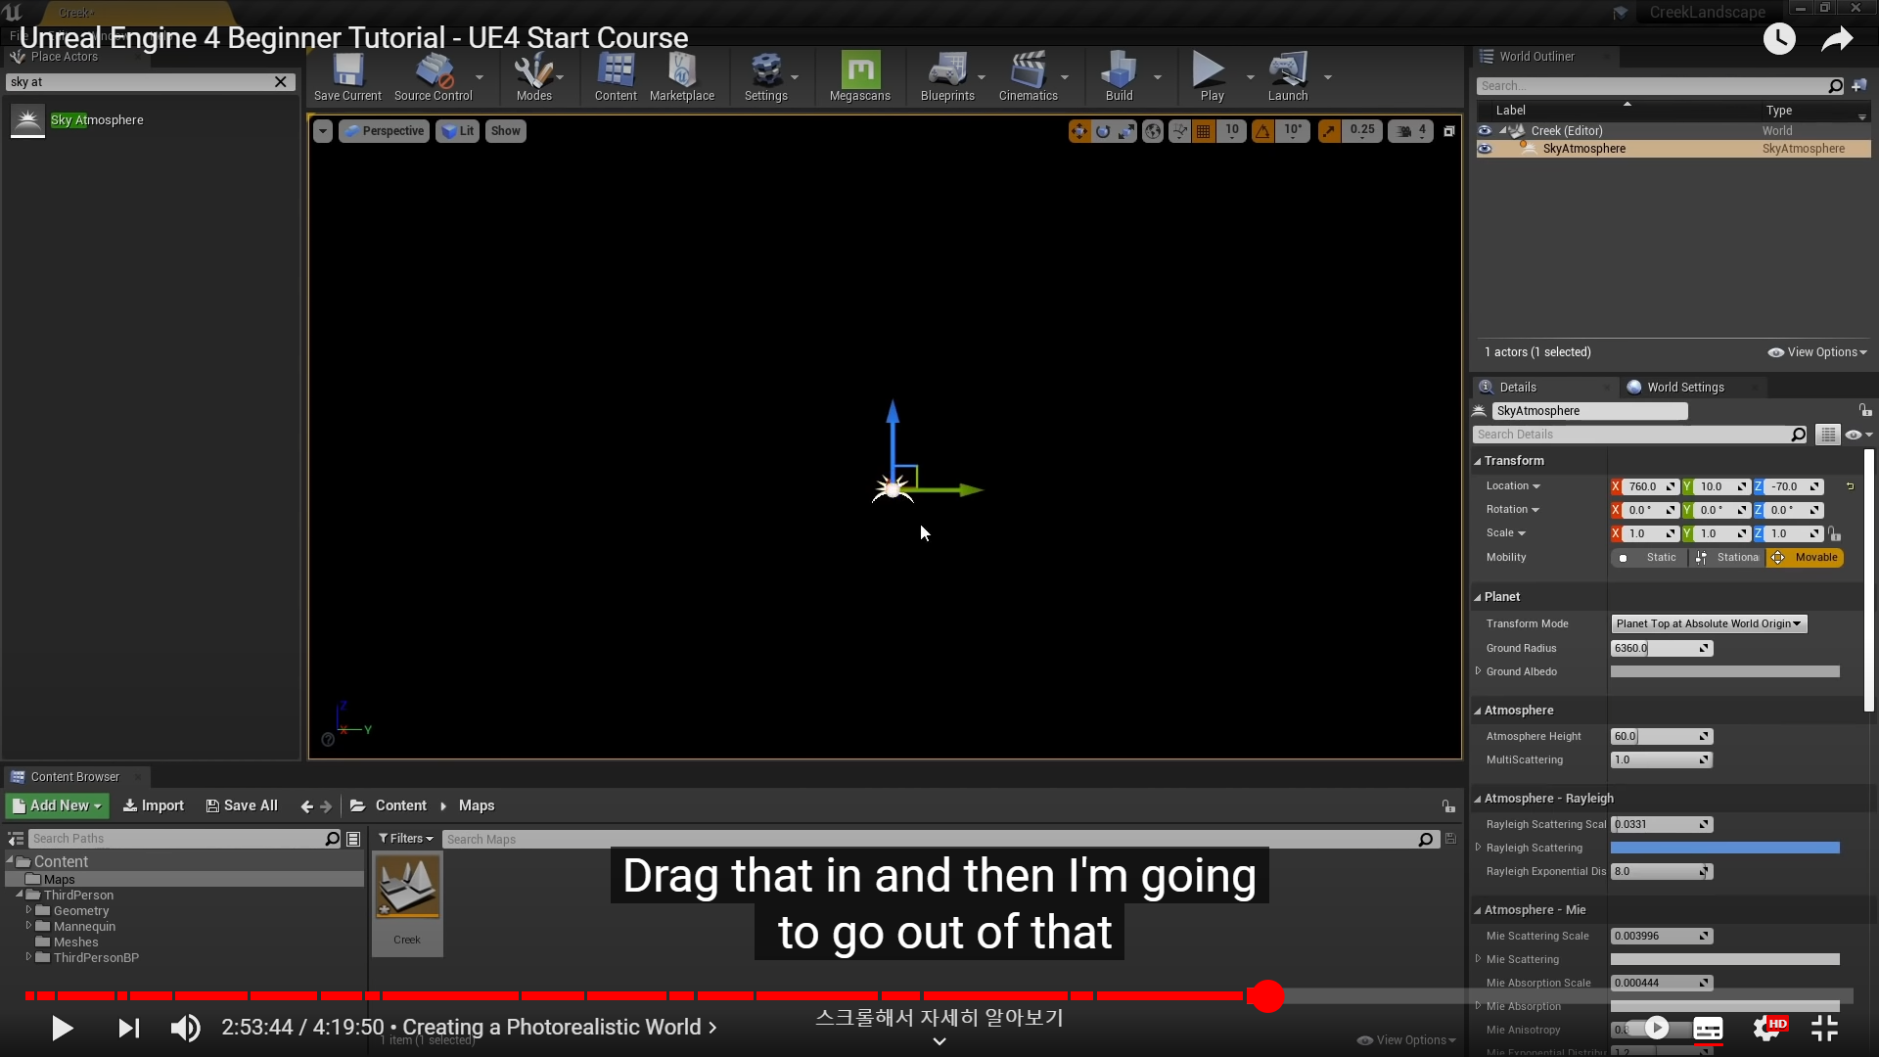Expand the Ground Albedo property
Screen dimensions: 1879x1057
[x=1478, y=671]
